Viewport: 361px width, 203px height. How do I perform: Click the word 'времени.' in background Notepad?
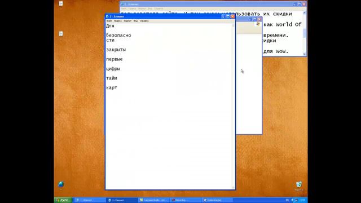276,35
